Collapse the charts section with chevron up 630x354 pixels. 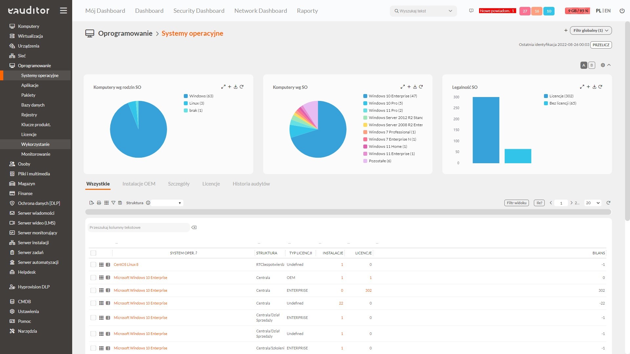coord(609,65)
